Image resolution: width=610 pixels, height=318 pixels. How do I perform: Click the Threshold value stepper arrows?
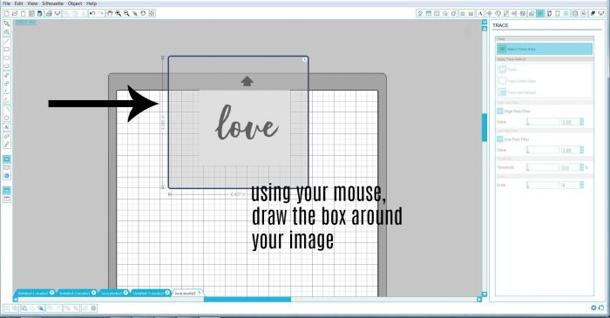point(581,167)
